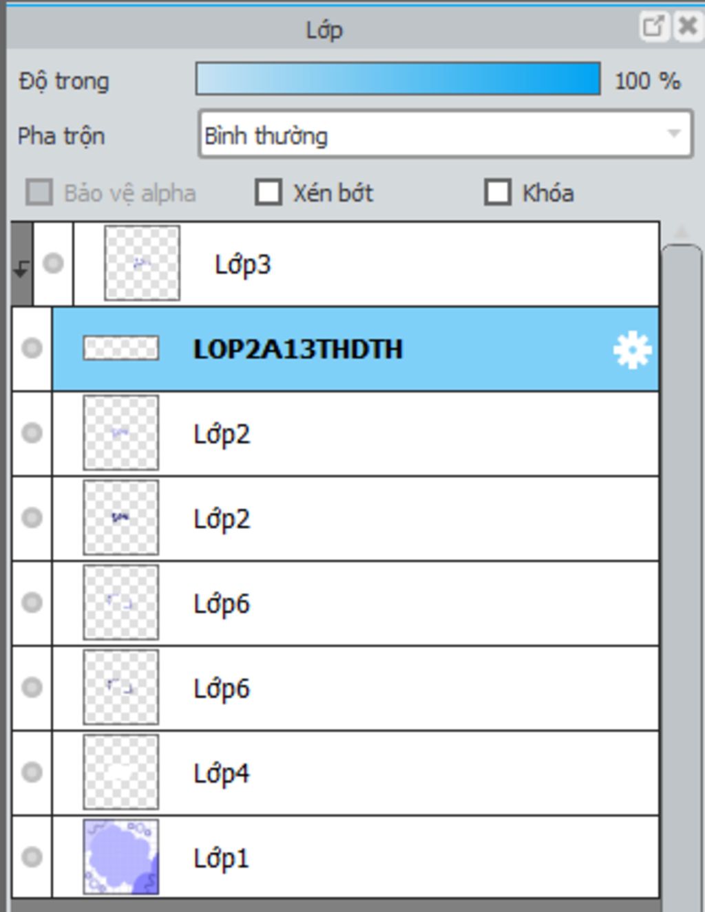Close the Lớp panel
The height and width of the screenshot is (912, 705).
688,27
